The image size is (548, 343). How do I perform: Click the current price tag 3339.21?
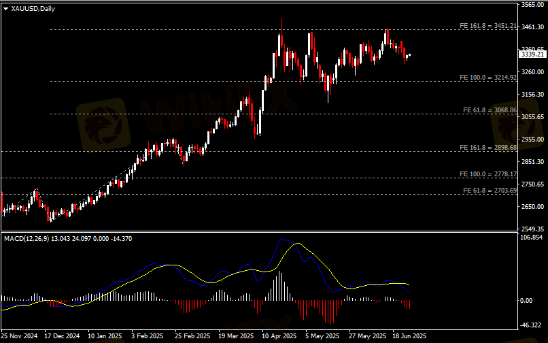click(532, 54)
